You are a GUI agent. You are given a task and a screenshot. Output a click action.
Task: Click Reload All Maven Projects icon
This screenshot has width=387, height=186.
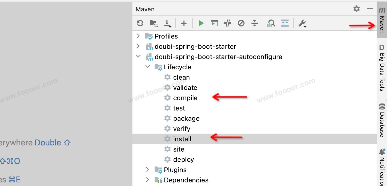tap(140, 23)
